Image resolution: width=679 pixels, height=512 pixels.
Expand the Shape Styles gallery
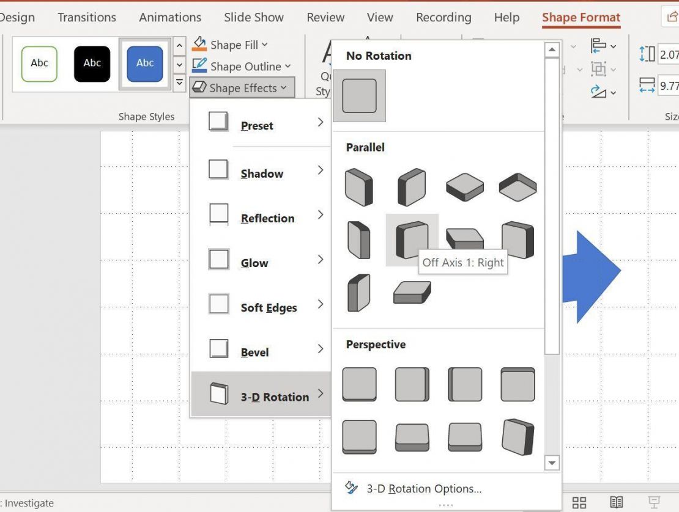(179, 82)
